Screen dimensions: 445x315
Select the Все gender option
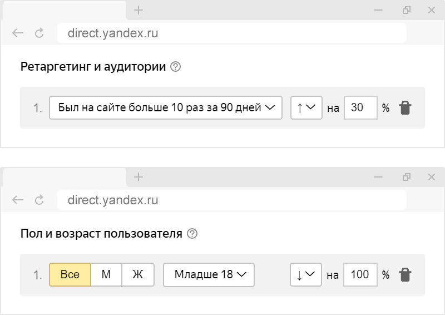pyautogui.click(x=70, y=274)
